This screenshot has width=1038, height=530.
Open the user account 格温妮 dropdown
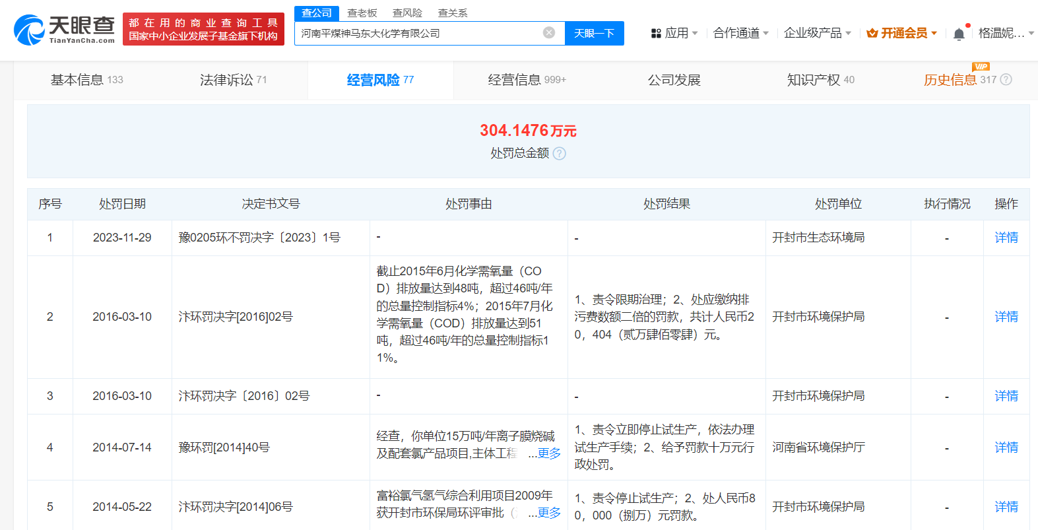pyautogui.click(x=1006, y=33)
